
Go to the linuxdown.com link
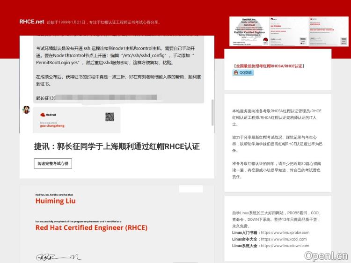click(285, 246)
